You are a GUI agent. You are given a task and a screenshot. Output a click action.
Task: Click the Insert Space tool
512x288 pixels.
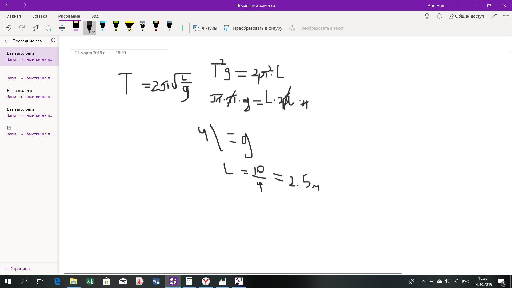pyautogui.click(x=62, y=28)
